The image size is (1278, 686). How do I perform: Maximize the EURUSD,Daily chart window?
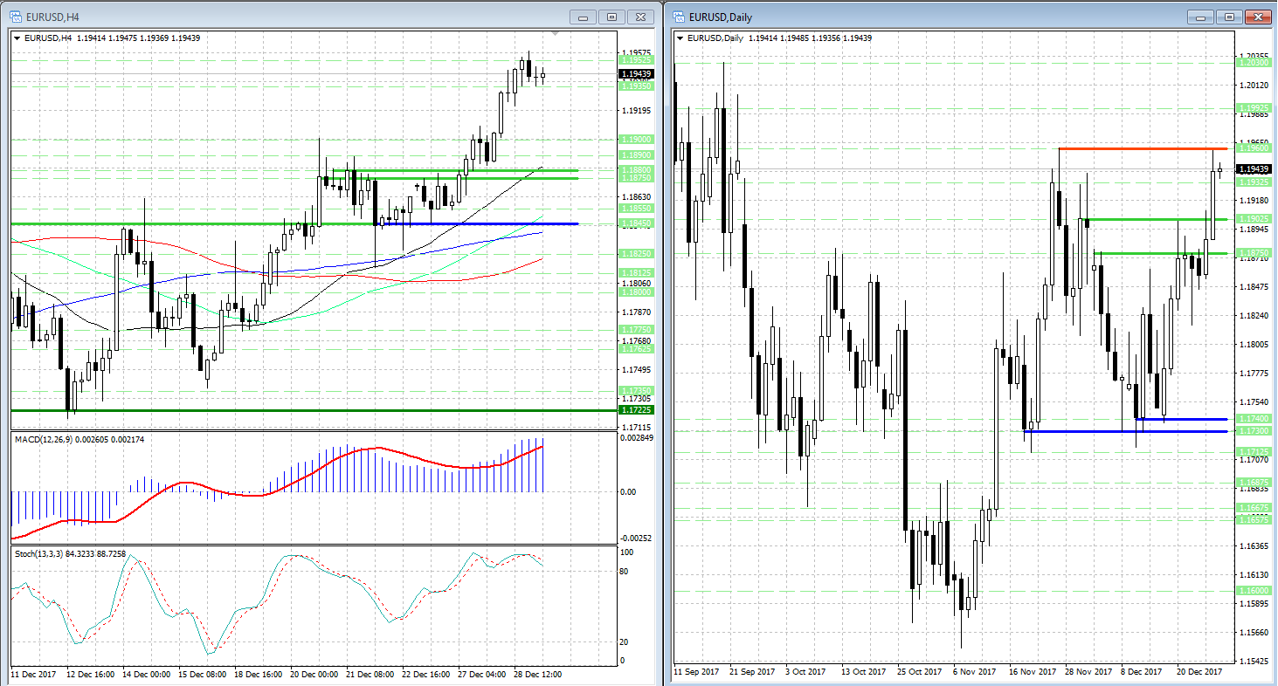(1229, 17)
